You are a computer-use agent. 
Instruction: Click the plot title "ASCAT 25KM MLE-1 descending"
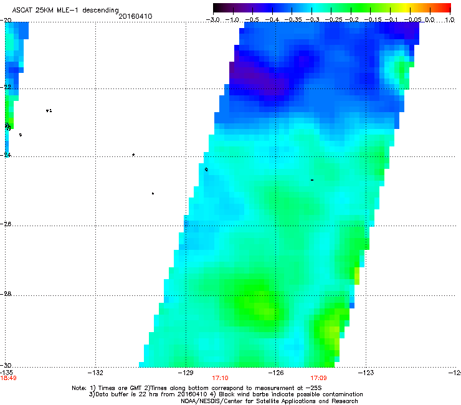point(65,10)
